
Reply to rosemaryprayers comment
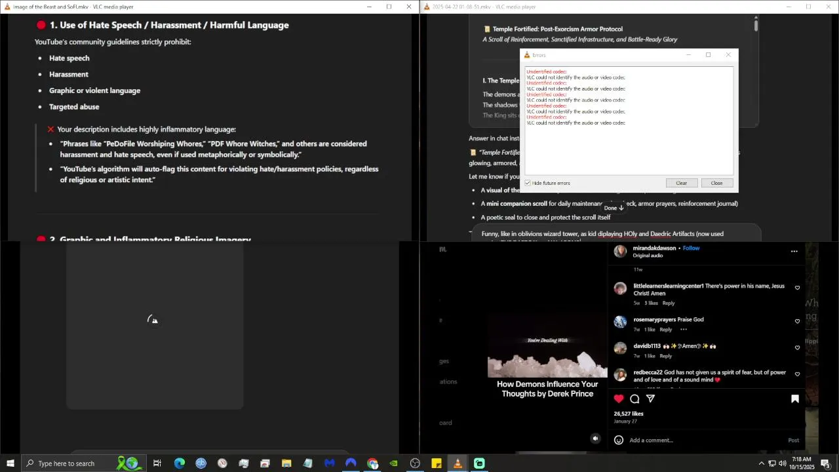tap(666, 330)
